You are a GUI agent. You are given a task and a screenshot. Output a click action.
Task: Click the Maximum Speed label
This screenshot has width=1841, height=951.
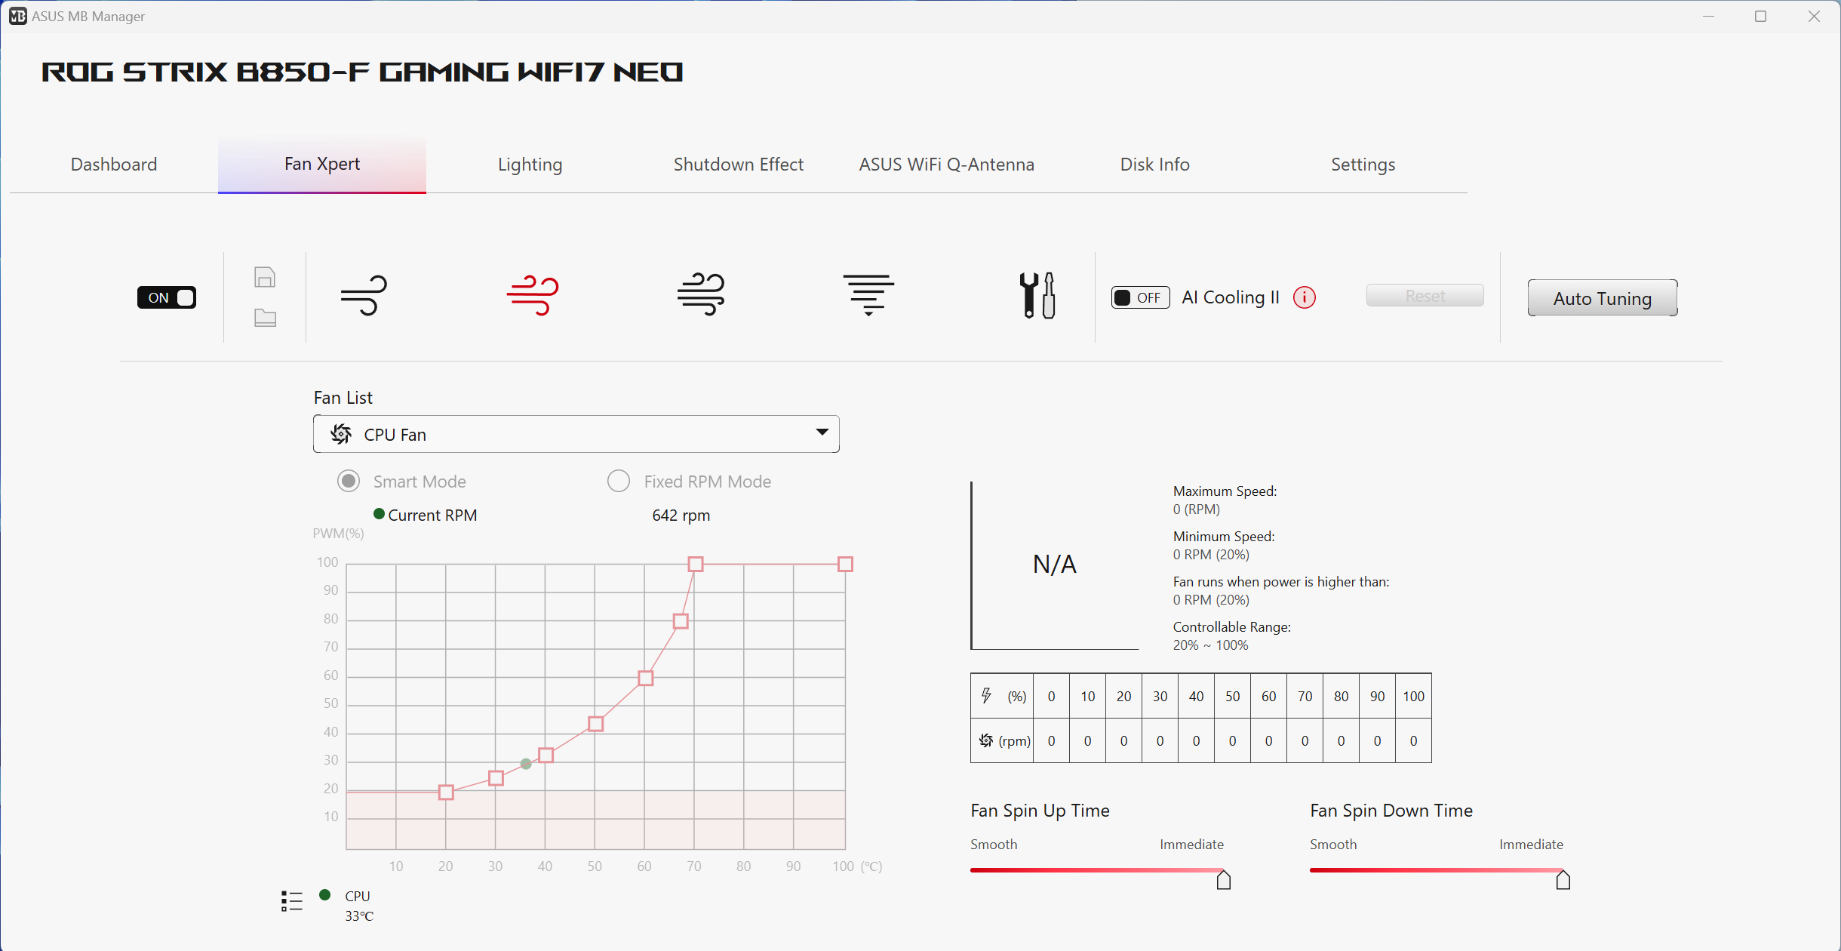pos(1225,491)
